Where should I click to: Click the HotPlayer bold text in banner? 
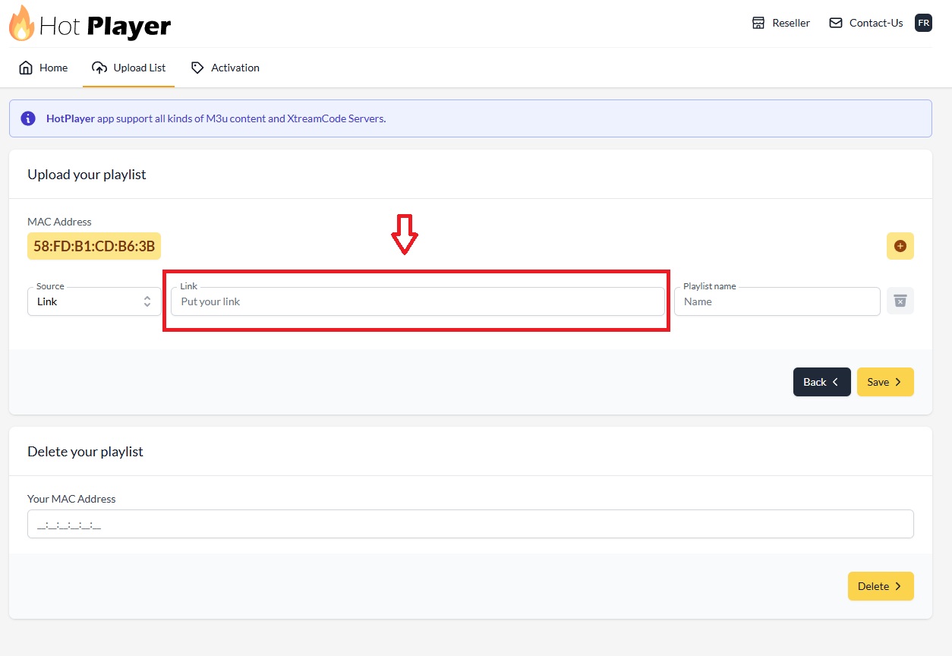click(x=71, y=118)
